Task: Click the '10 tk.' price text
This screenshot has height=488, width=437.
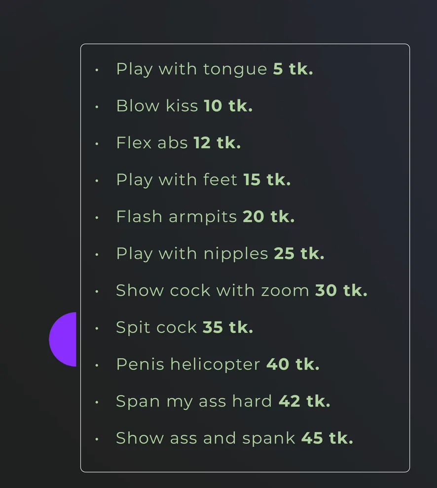Action: [228, 106]
